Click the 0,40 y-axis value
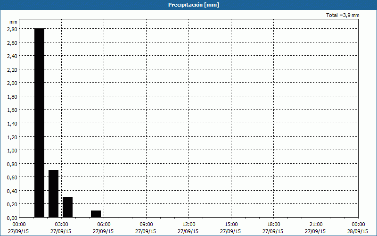The width and height of the screenshot is (377, 236). (x=12, y=191)
